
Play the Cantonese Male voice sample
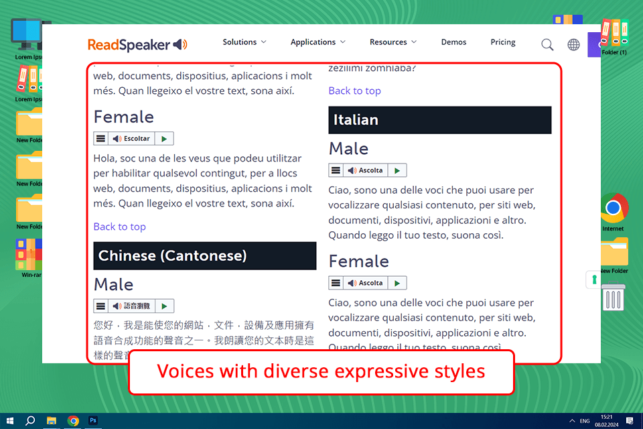click(x=165, y=306)
